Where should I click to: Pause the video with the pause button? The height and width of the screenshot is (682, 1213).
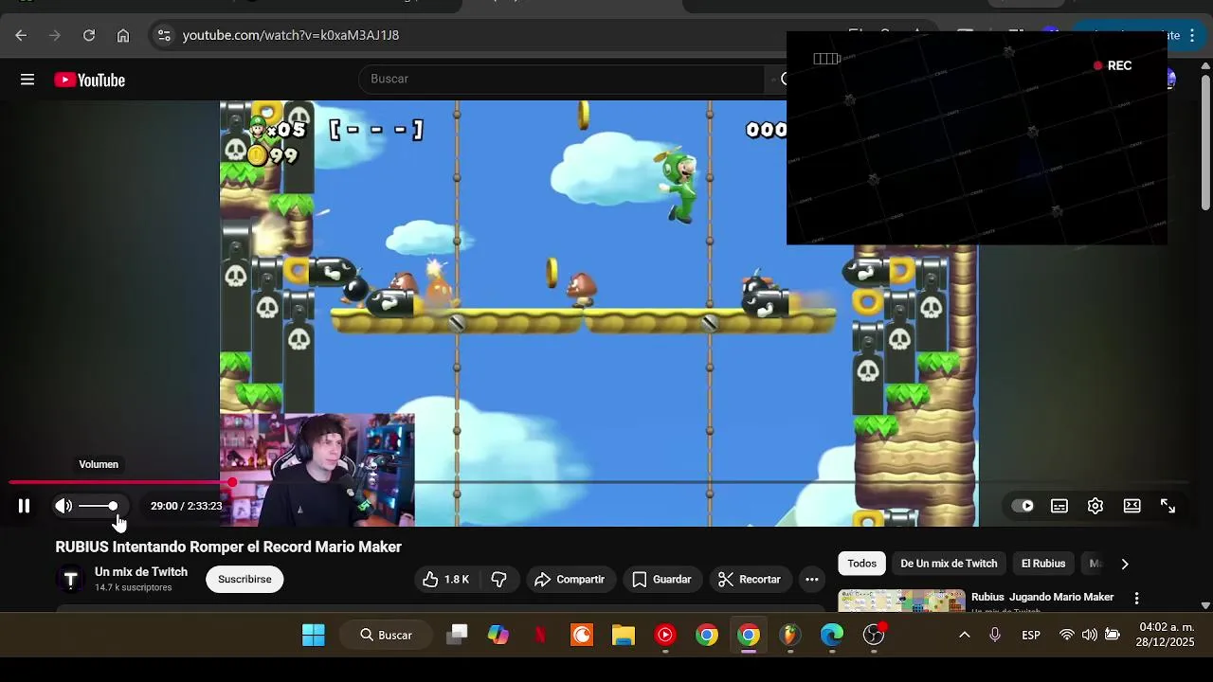point(24,506)
